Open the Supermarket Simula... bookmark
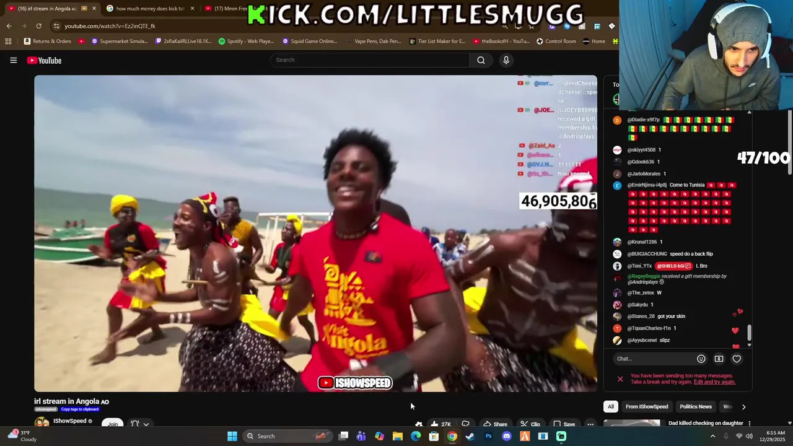The image size is (793, 446). [120, 42]
